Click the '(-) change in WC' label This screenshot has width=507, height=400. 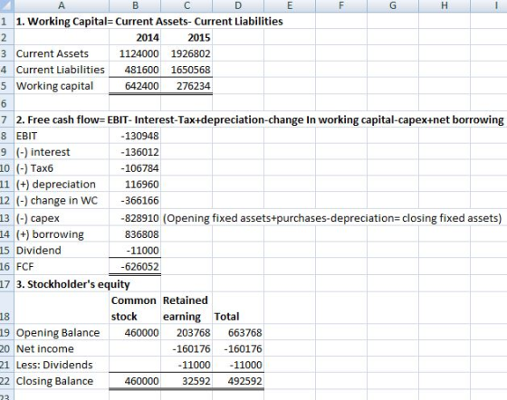62,200
